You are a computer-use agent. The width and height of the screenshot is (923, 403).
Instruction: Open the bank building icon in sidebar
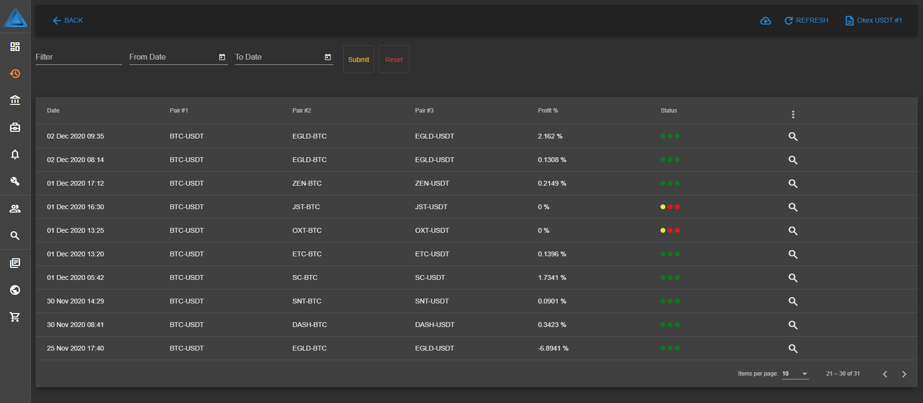[x=15, y=100]
